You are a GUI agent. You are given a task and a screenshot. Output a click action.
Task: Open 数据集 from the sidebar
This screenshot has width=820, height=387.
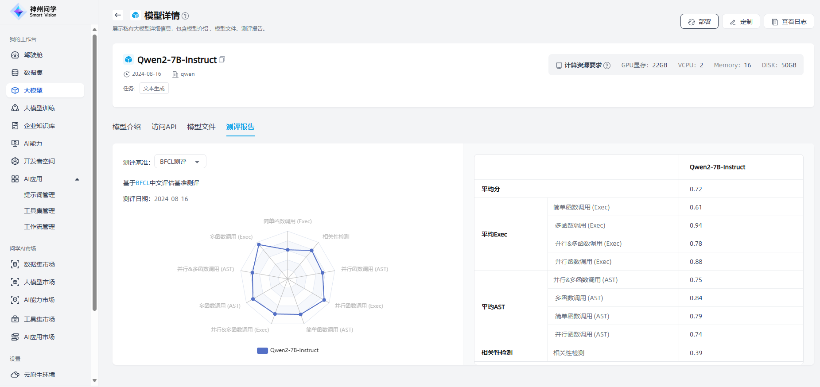(x=33, y=73)
